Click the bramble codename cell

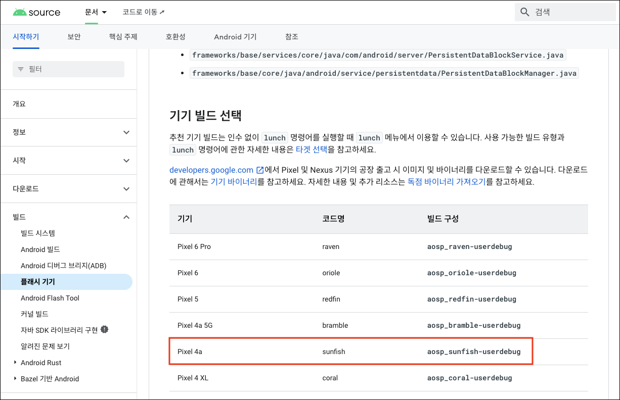pos(335,326)
